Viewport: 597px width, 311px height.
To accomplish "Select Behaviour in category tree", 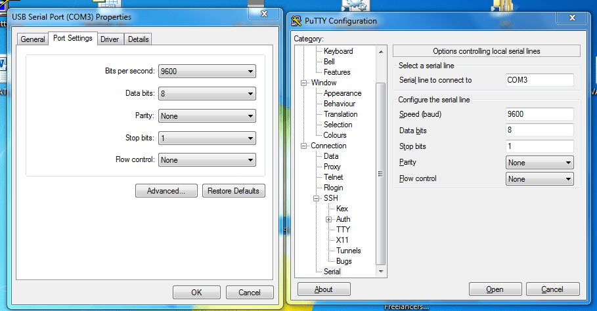I will (340, 104).
